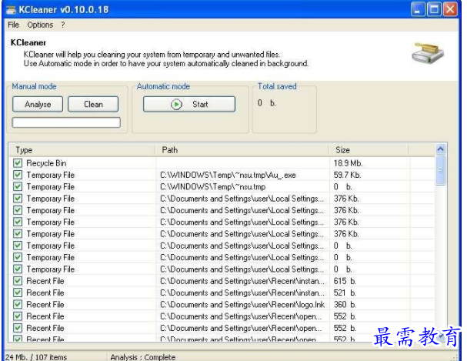467x361 pixels.
Task: Close the KCleaner window
Action: 450,9
